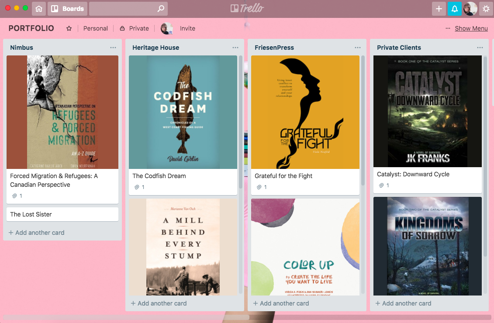Open settings gear icon

click(x=486, y=9)
